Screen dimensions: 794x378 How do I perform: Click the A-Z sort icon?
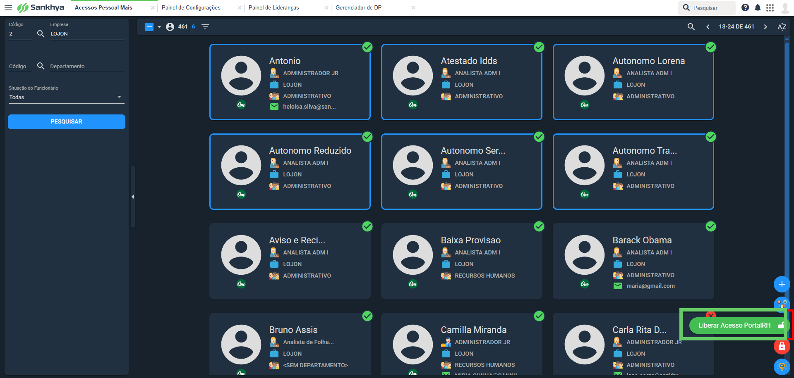pyautogui.click(x=782, y=27)
